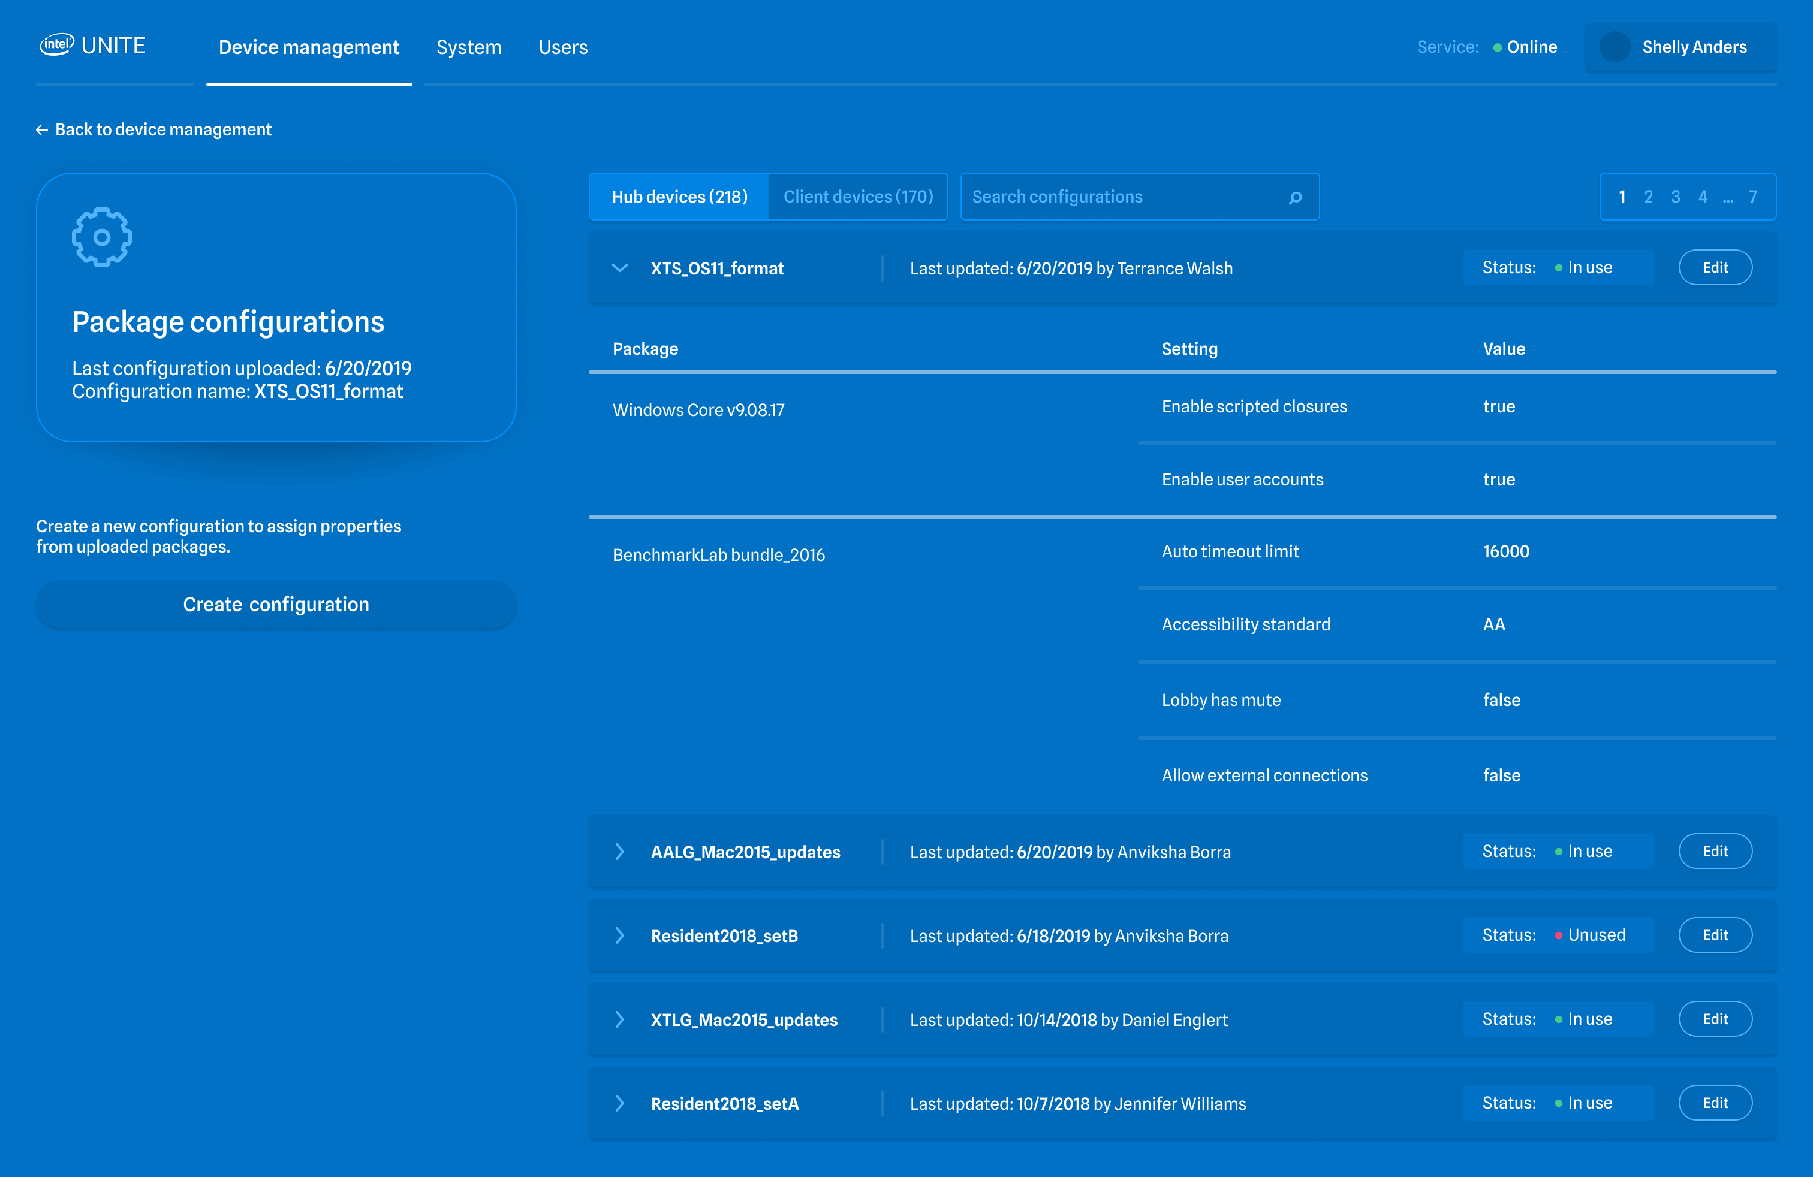Switch to the Client devices tab
1813x1177 pixels.
point(858,197)
